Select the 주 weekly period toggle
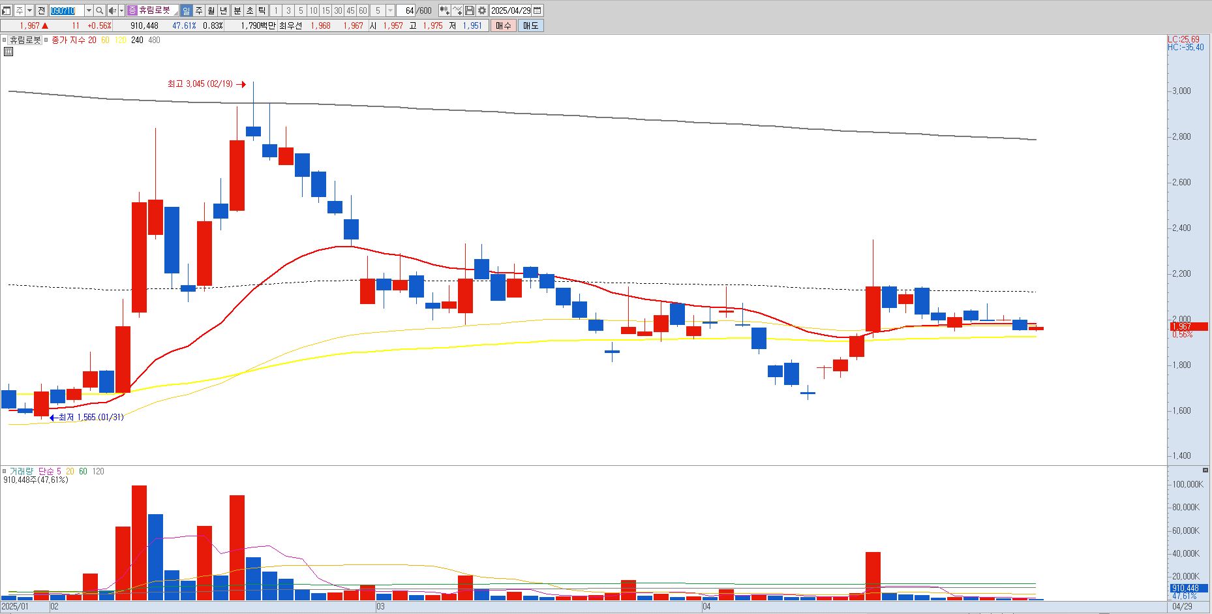Screen dimensions: 1212x614 click(199, 10)
